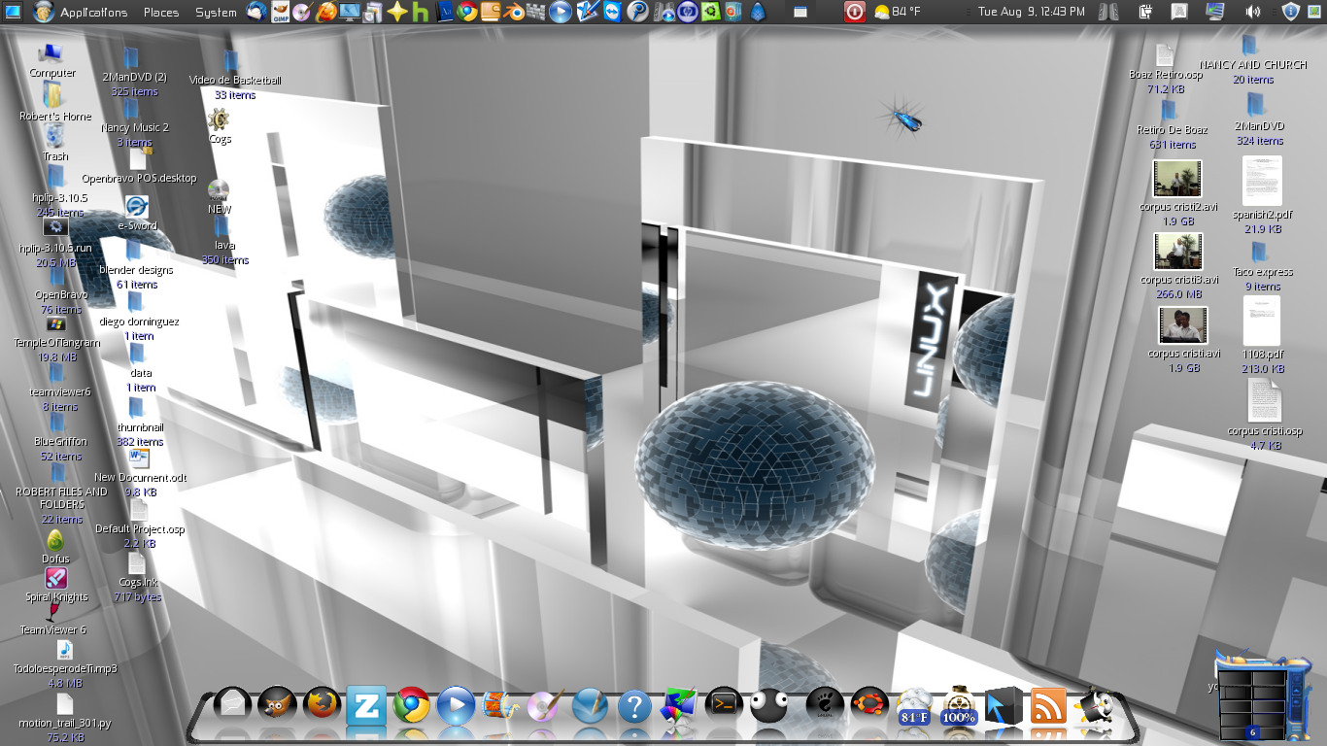Screen dimensions: 1327x746
Task: Open the mail icon in the dock
Action: tap(233, 704)
